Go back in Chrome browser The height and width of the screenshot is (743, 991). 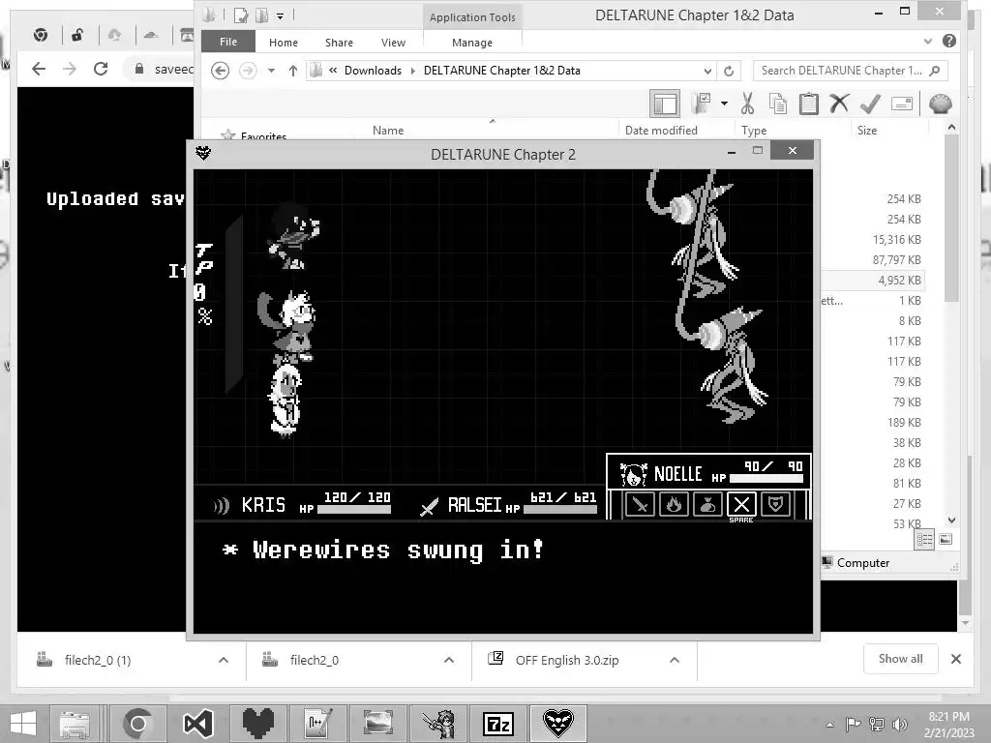(x=39, y=69)
